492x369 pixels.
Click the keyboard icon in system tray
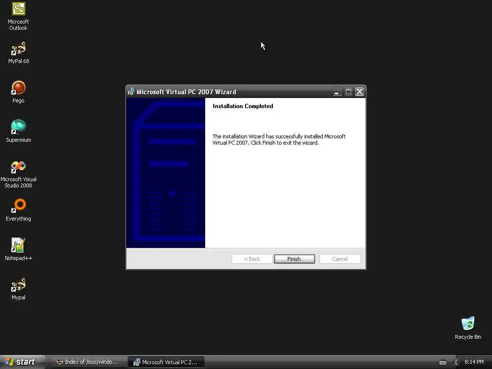[443, 362]
